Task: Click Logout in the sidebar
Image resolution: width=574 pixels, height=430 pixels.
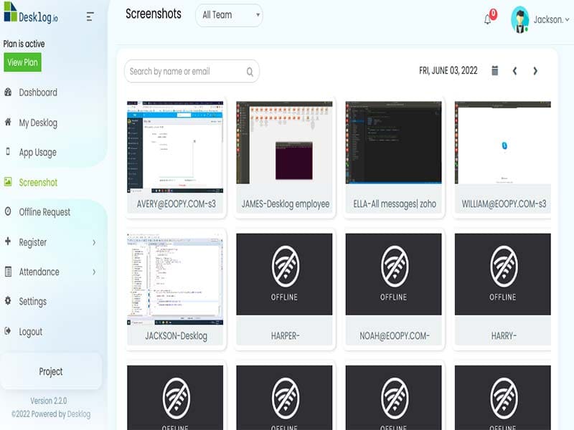Action: [30, 332]
